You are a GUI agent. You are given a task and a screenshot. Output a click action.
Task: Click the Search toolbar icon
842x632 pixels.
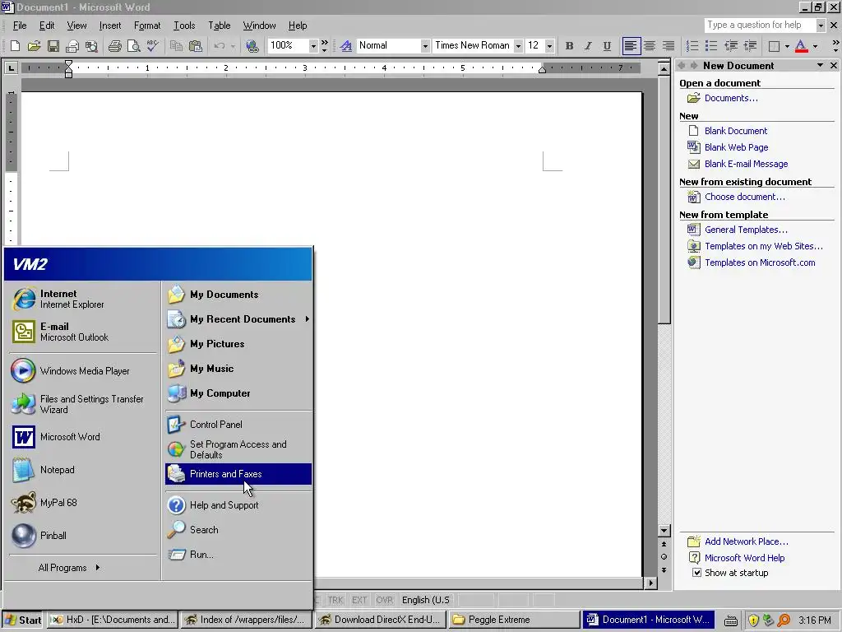(x=91, y=46)
